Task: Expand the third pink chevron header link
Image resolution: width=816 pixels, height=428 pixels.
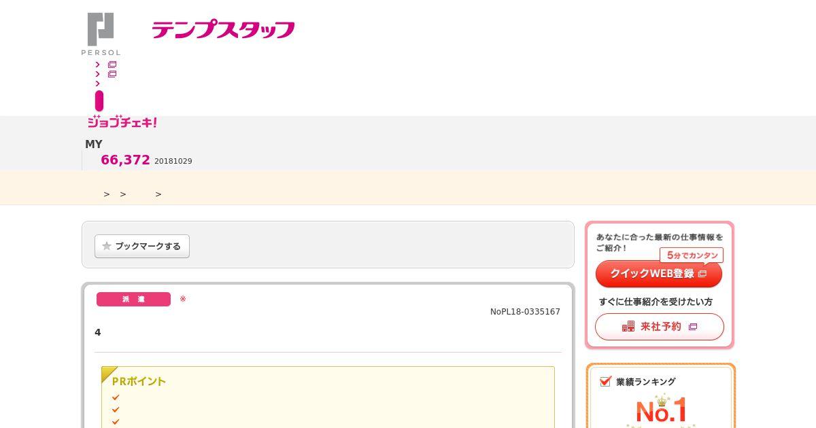Action: [98, 84]
